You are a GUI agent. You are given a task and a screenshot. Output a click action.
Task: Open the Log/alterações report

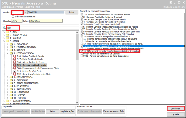click(67, 111)
